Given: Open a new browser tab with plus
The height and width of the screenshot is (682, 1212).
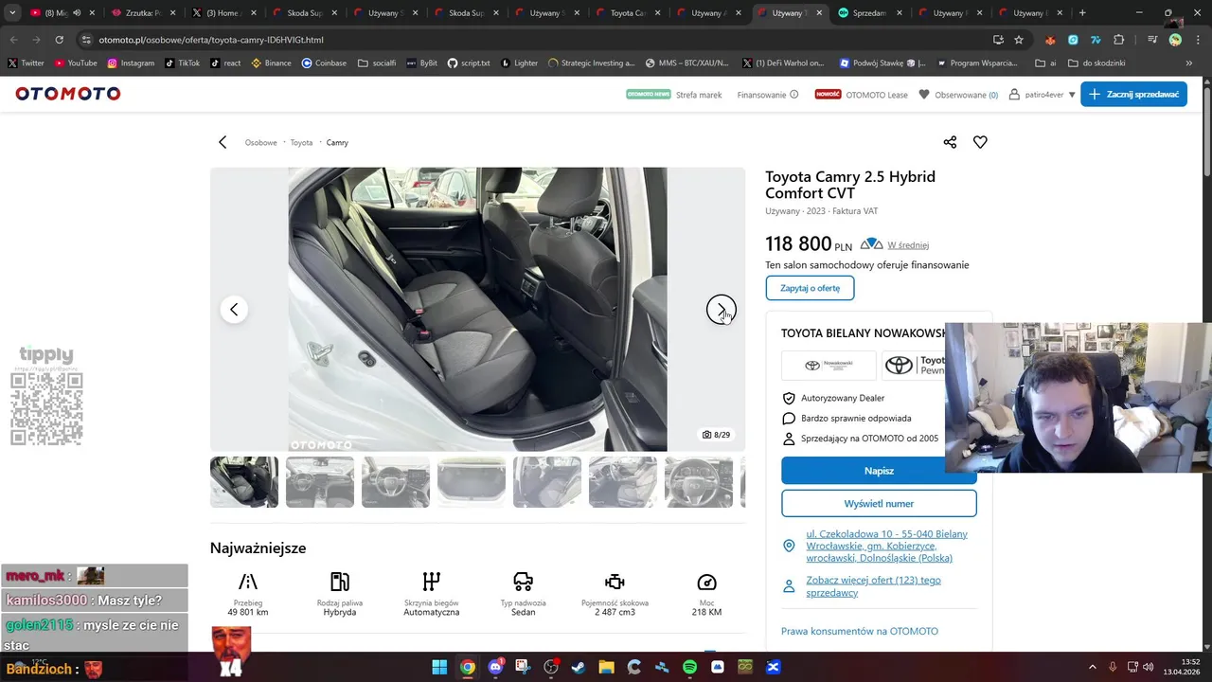Looking at the screenshot, I should [1082, 13].
